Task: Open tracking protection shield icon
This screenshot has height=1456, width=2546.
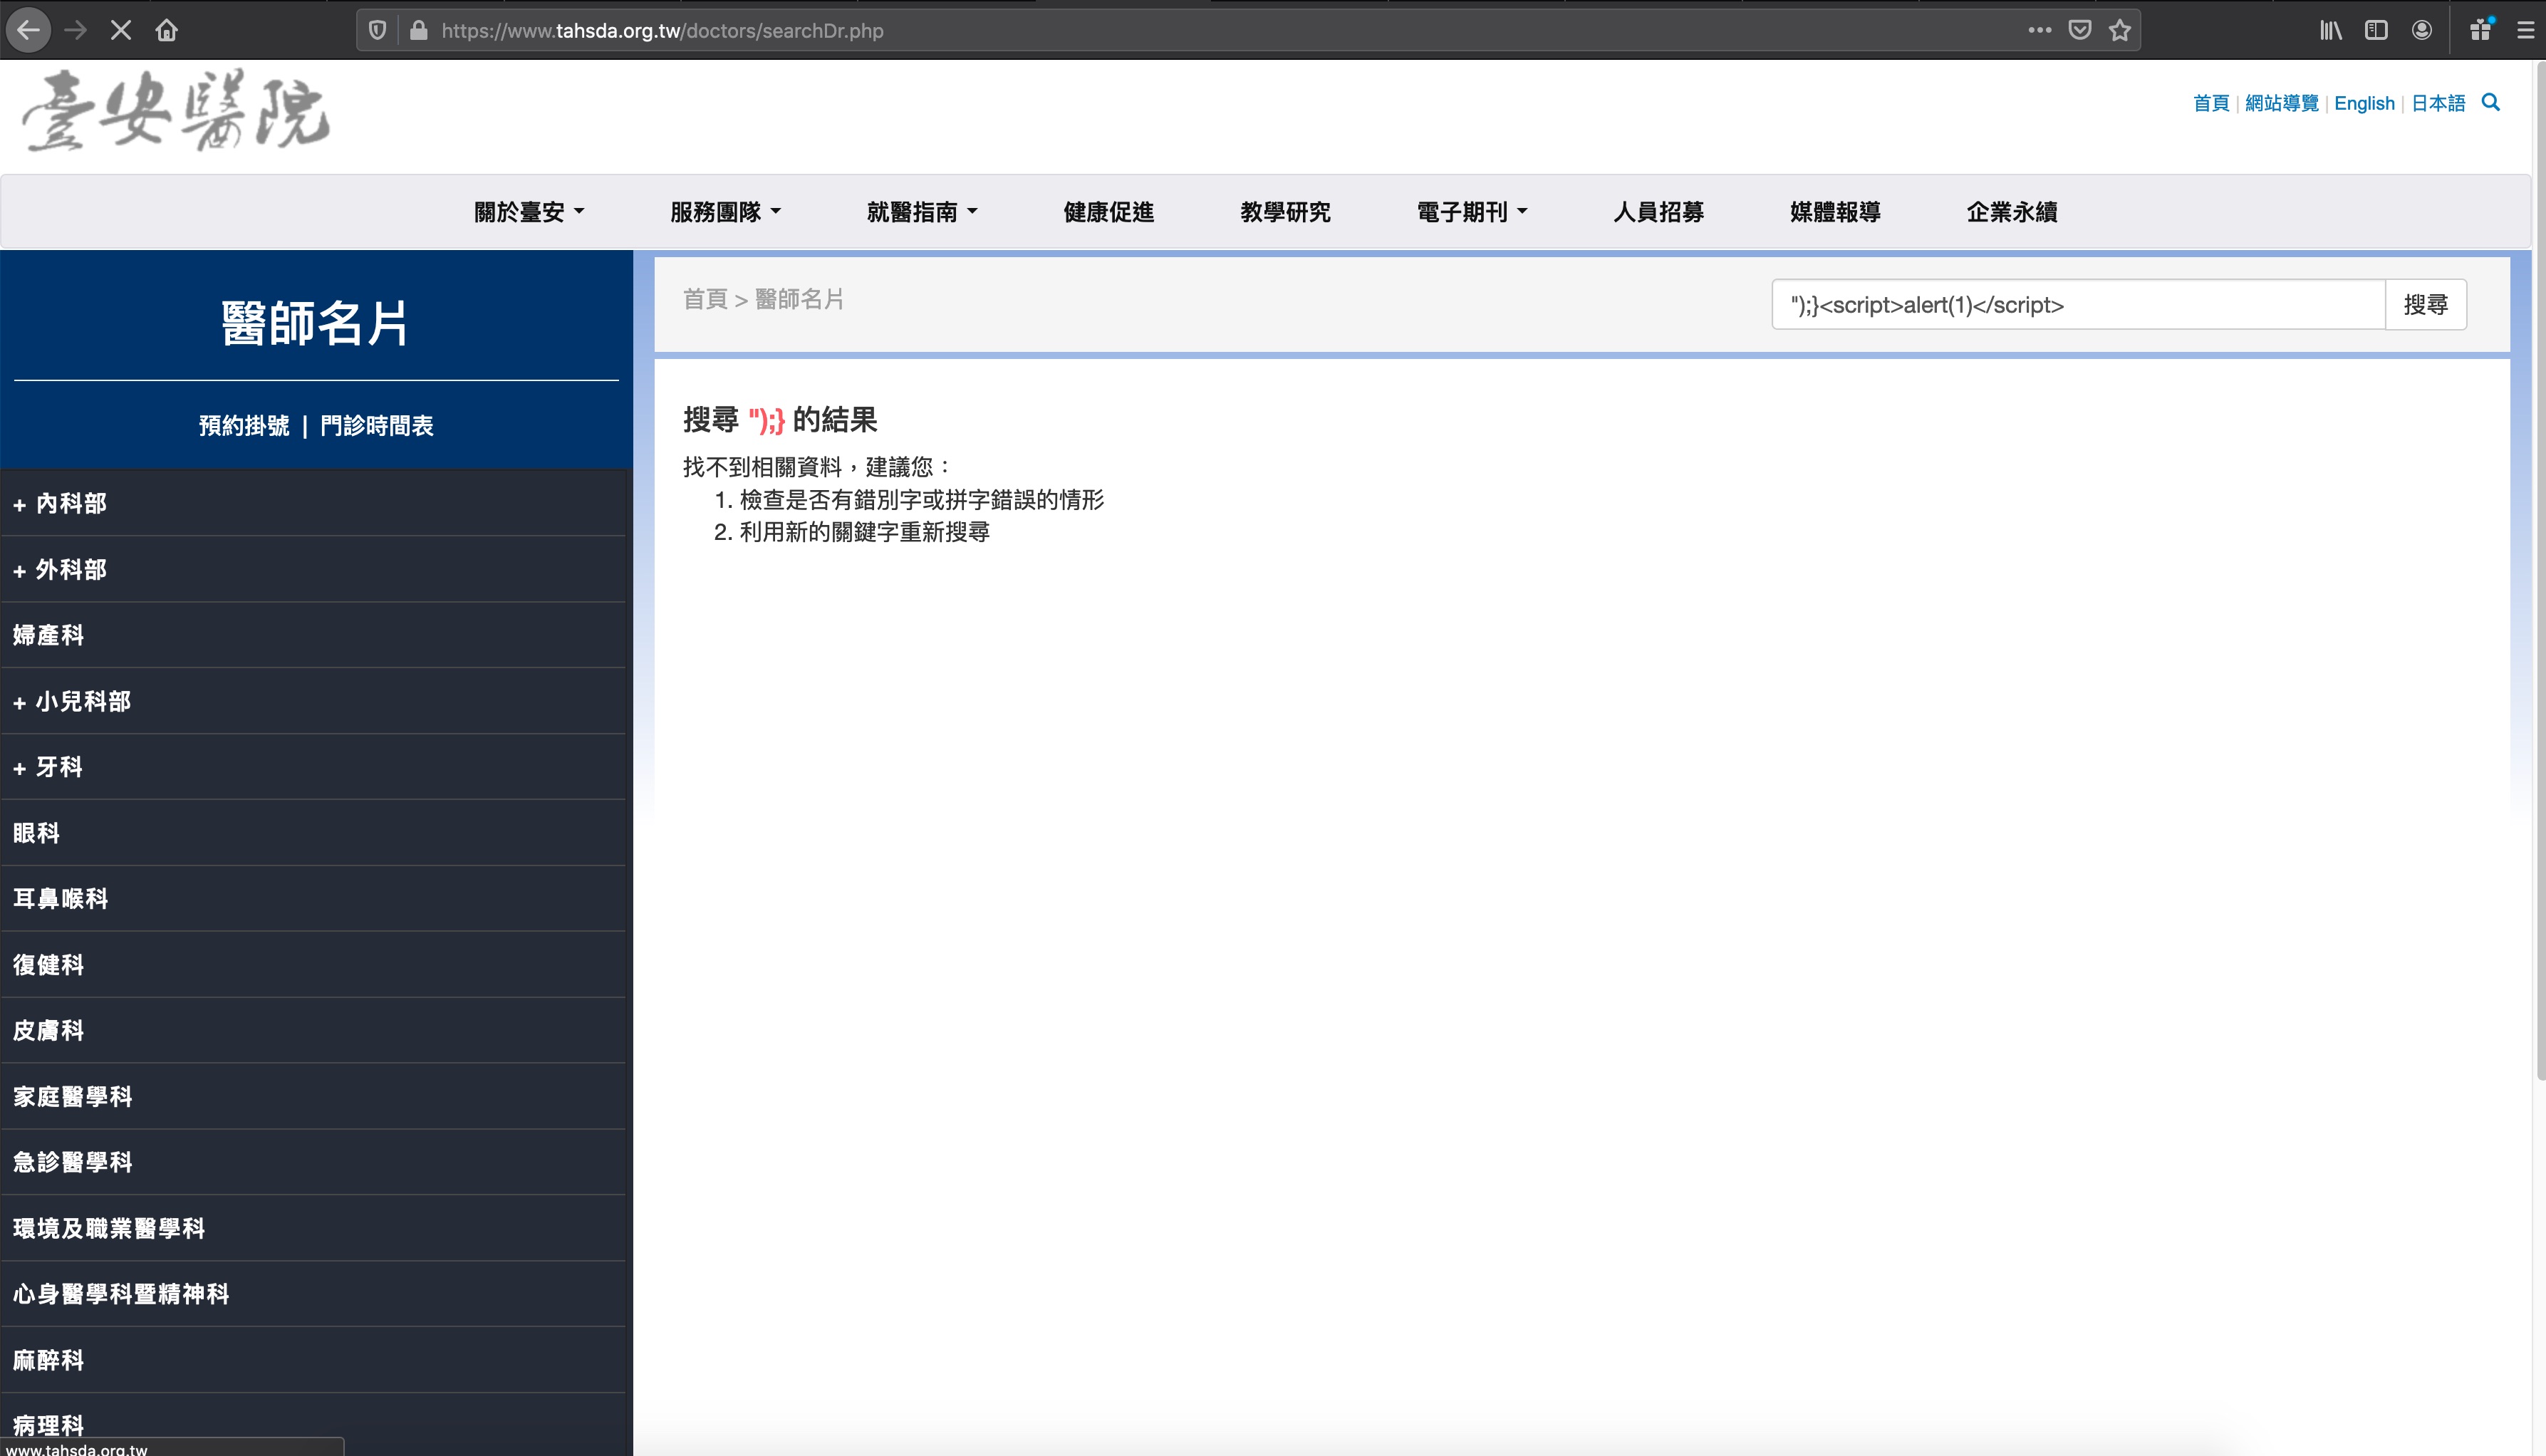Action: (377, 30)
